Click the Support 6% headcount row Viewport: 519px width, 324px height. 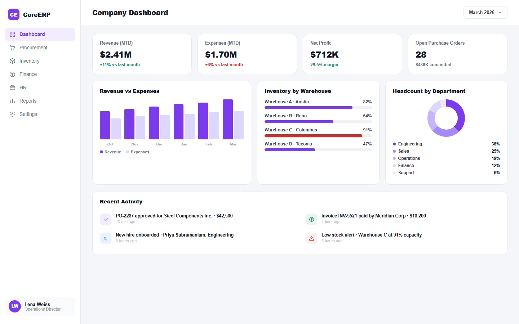(x=446, y=173)
